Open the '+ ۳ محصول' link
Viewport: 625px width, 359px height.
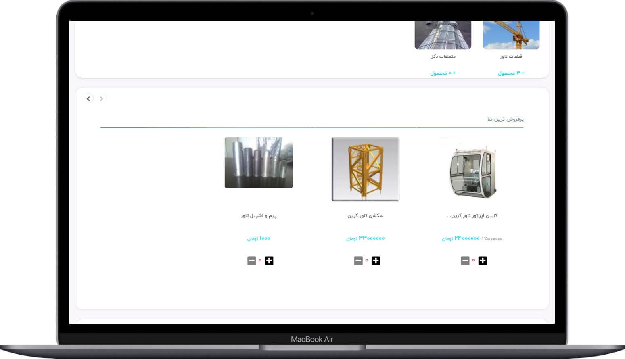click(511, 73)
